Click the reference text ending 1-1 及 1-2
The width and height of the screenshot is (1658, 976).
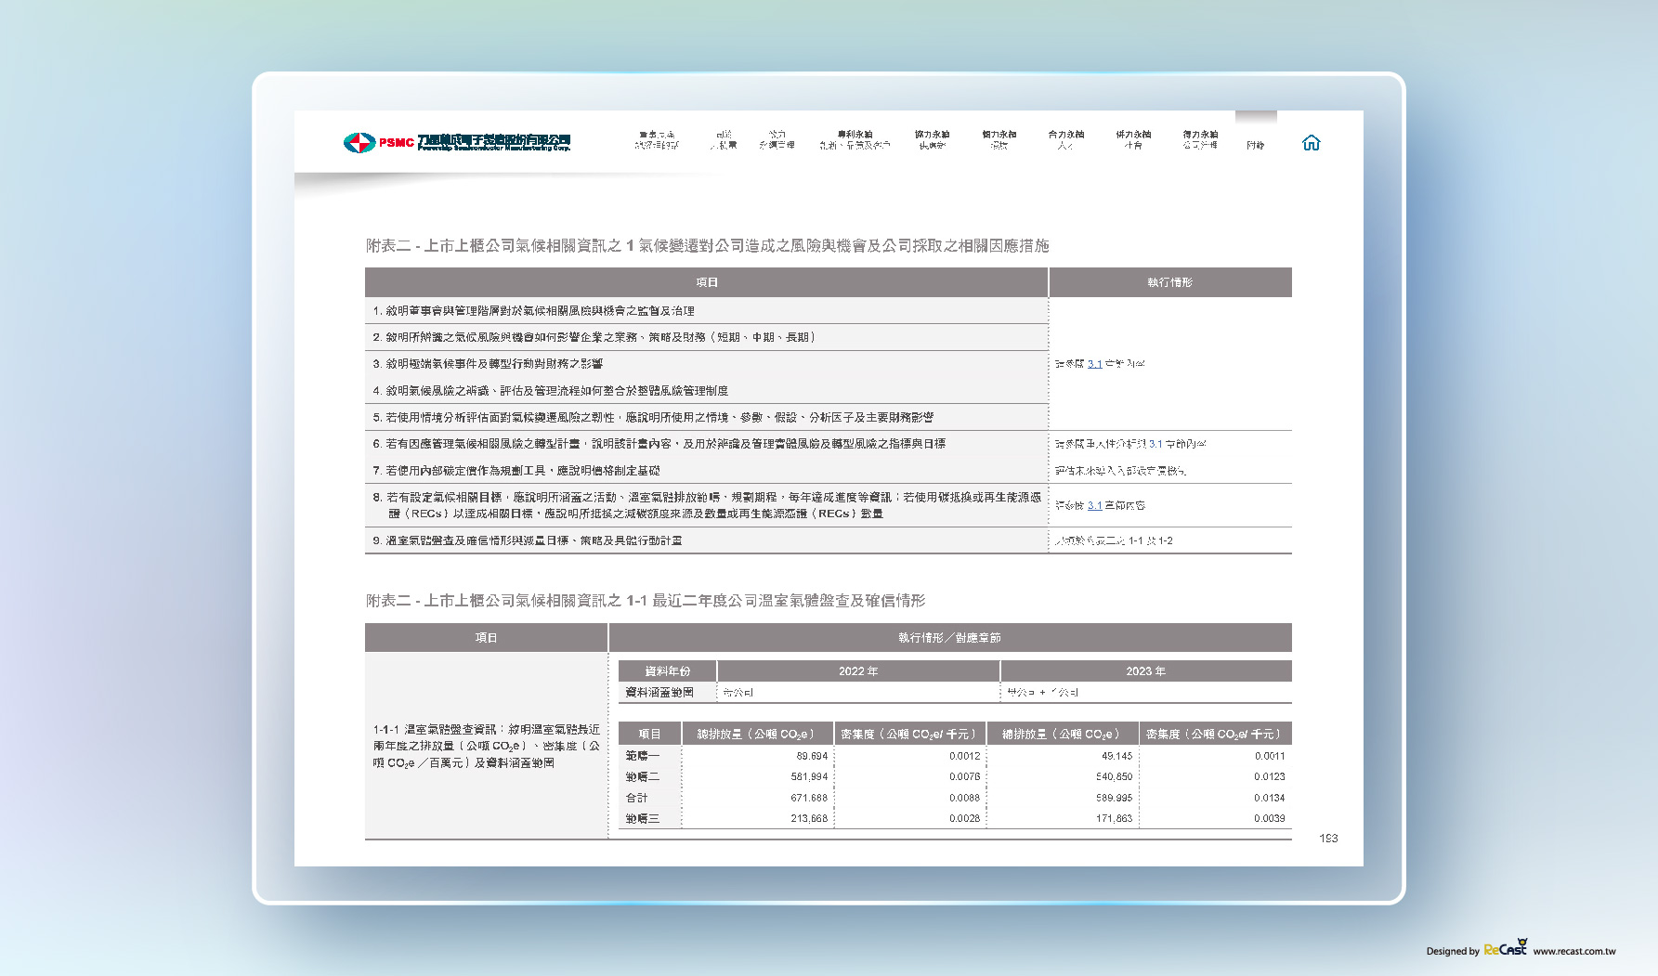coord(1115,540)
